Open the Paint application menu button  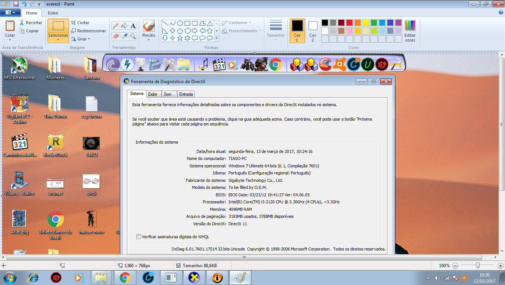coord(10,13)
